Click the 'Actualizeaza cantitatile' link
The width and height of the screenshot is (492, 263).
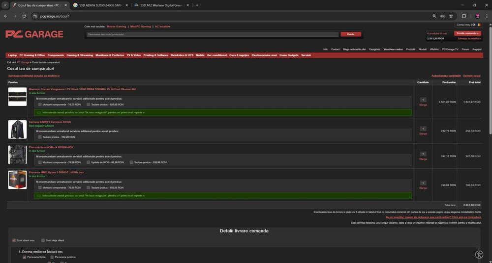[446, 76]
